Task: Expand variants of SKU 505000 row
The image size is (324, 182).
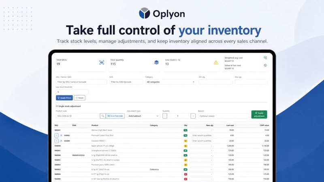Action: [56, 141]
